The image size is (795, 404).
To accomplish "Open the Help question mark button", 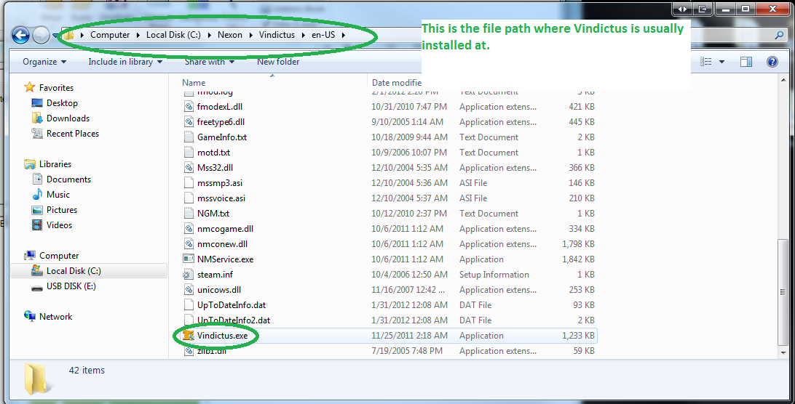I will [772, 62].
